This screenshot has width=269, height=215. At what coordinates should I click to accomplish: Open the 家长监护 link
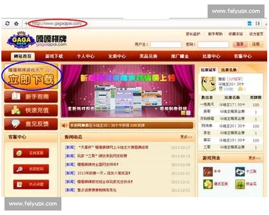tap(193, 34)
